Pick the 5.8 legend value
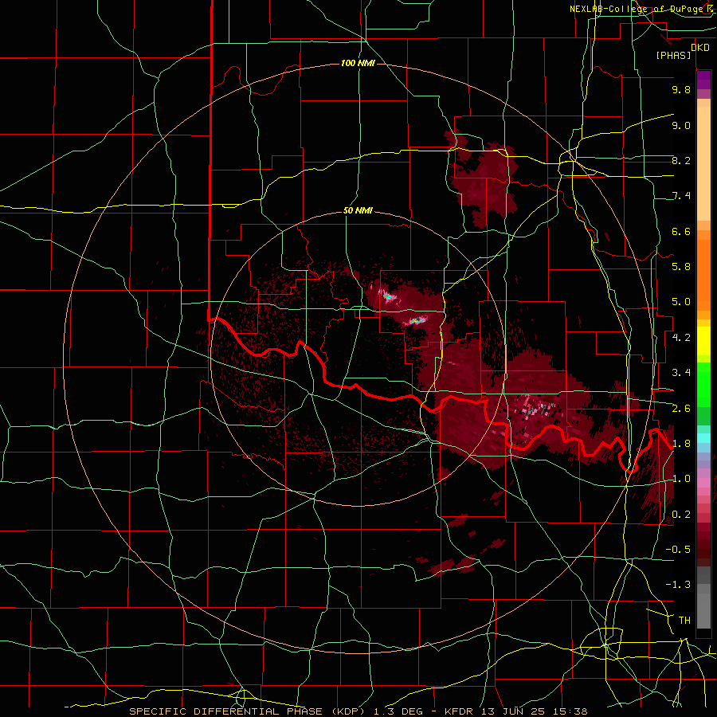 [x=681, y=267]
